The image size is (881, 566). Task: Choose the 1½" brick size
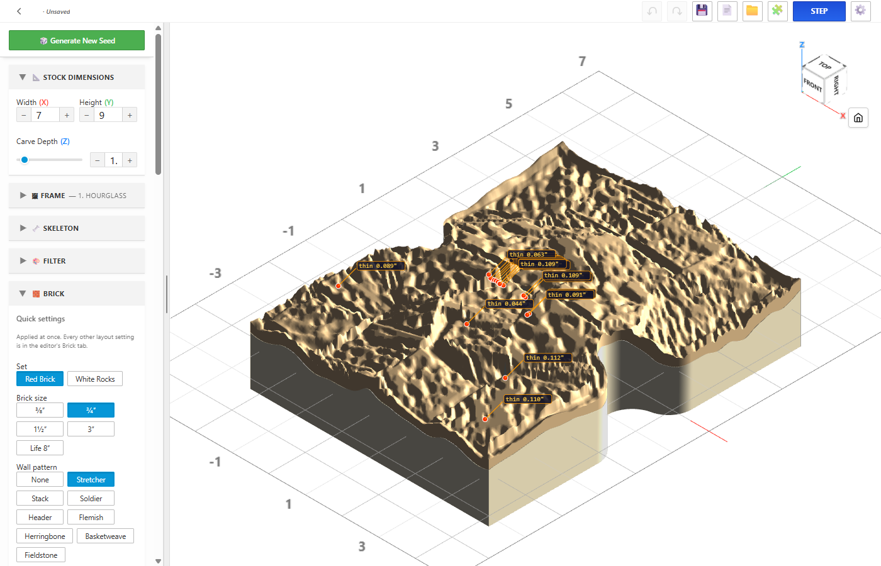(40, 429)
